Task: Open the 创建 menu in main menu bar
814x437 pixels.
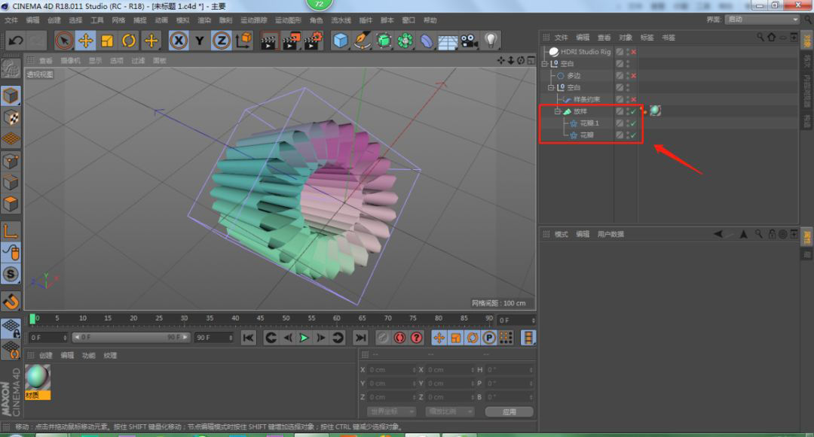Action: [x=54, y=20]
